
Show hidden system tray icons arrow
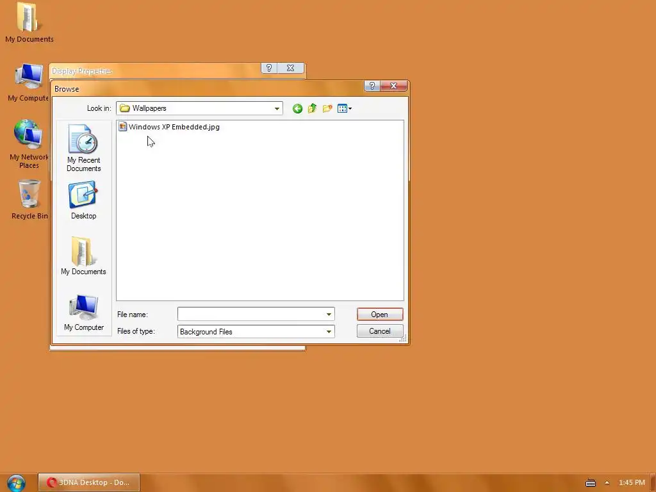[x=607, y=483]
